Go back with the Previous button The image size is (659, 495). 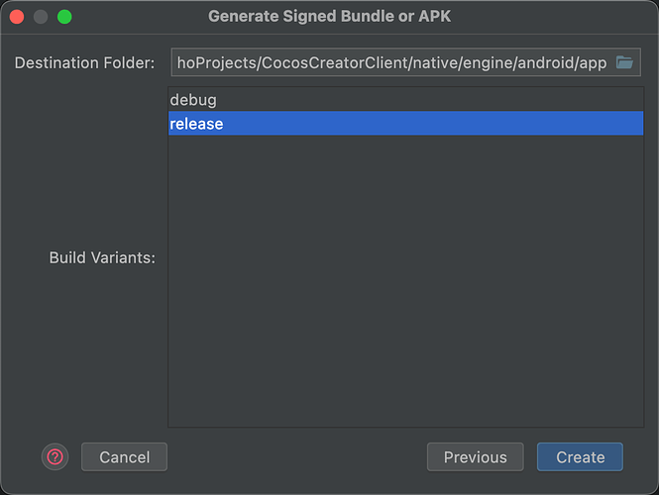[475, 456]
